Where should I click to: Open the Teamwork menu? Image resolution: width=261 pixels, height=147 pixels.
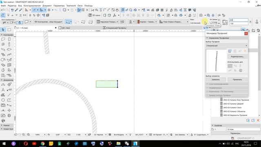(71, 6)
